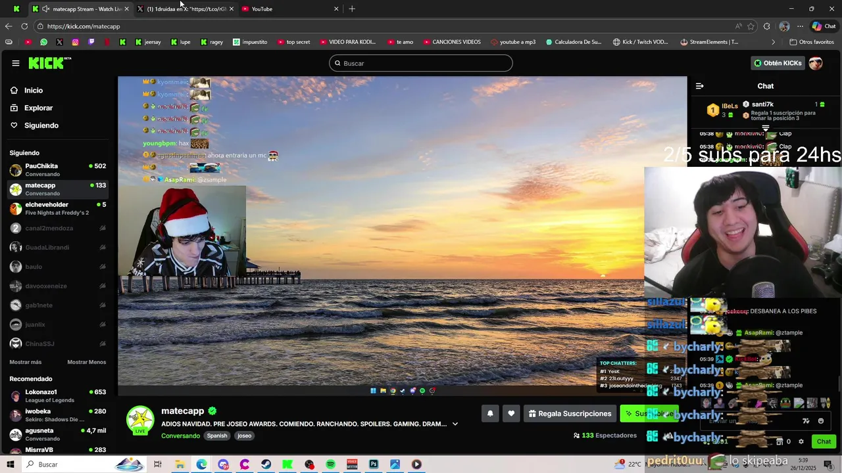This screenshot has height=473, width=842.
Task: Open Windows Start menu
Action: tap(11, 464)
